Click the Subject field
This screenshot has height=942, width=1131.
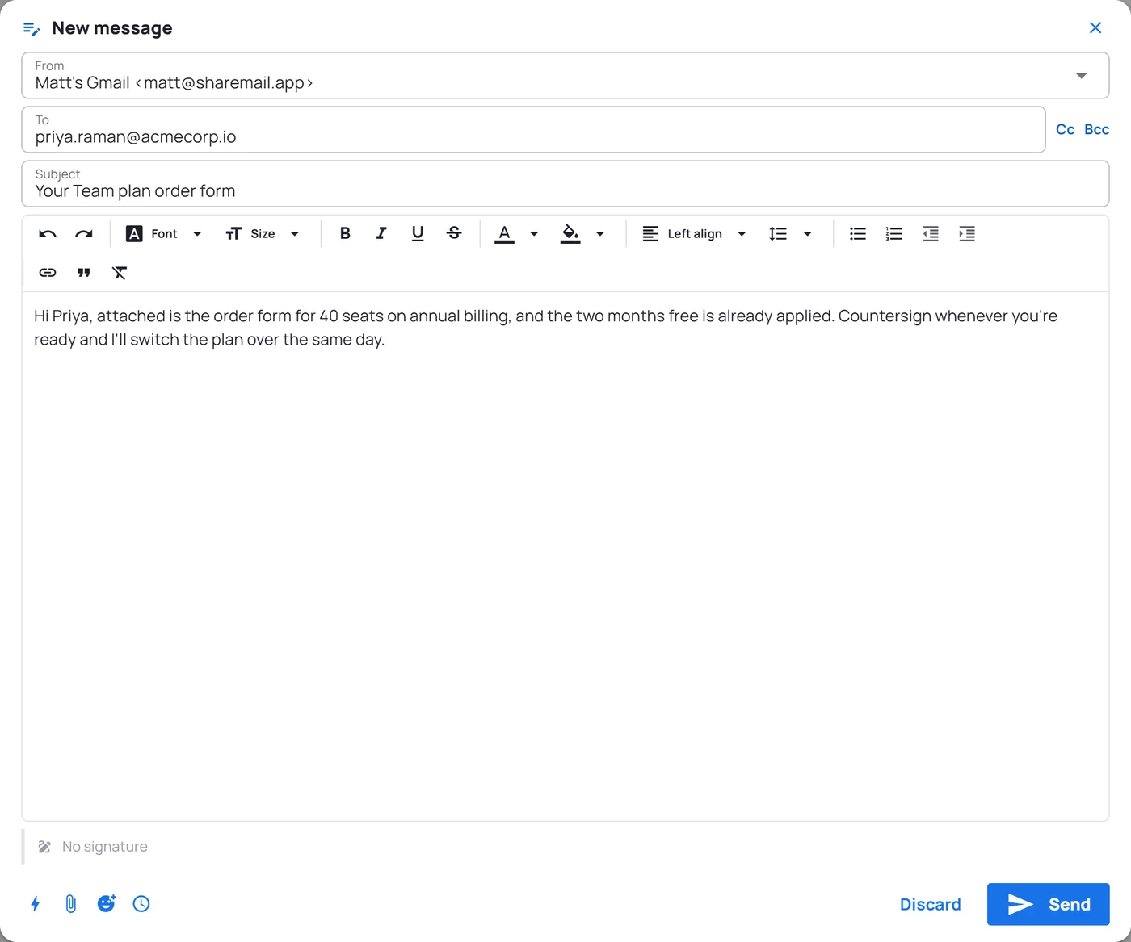pos(565,183)
